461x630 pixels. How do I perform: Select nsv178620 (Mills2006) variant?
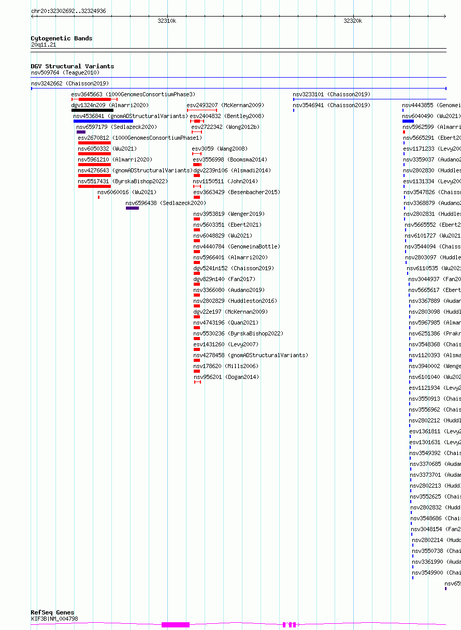tap(226, 367)
